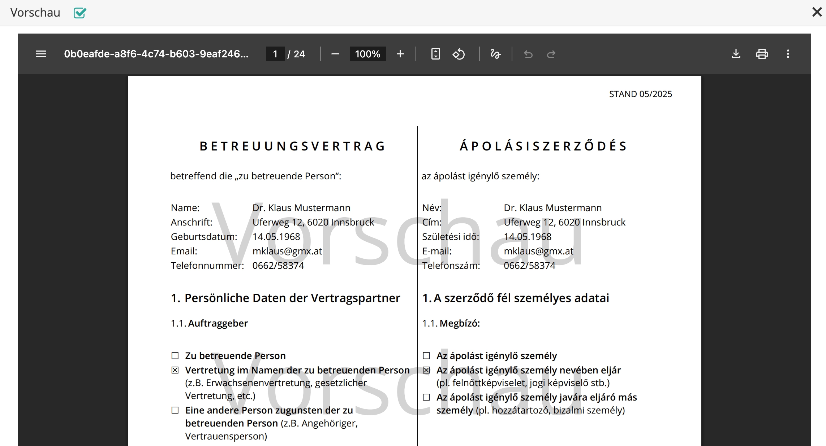Click the '1.1. Auftraggeber' subheading
The image size is (826, 446).
tap(209, 323)
